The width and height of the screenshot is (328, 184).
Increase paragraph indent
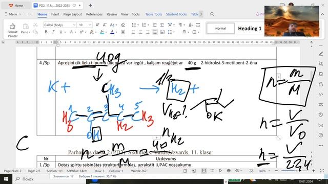162,25
